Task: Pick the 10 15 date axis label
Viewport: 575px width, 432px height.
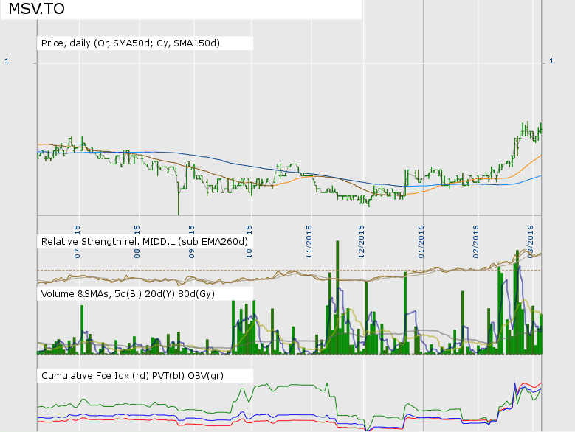Action: [x=249, y=236]
